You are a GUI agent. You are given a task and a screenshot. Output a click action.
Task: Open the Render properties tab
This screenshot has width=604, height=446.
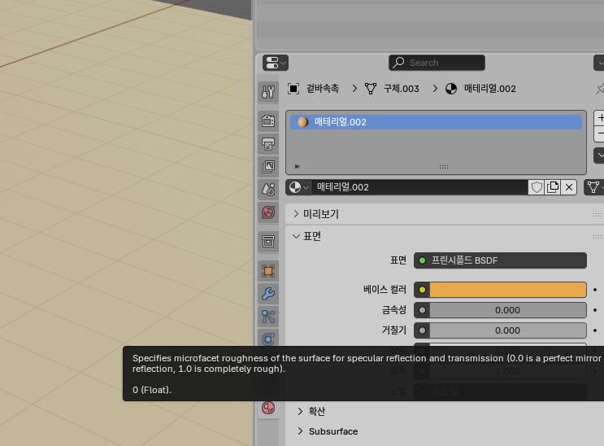268,121
